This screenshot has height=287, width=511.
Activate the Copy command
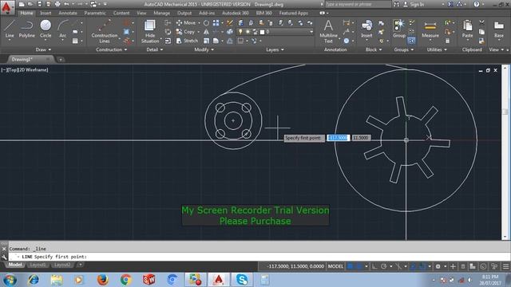tap(186, 32)
